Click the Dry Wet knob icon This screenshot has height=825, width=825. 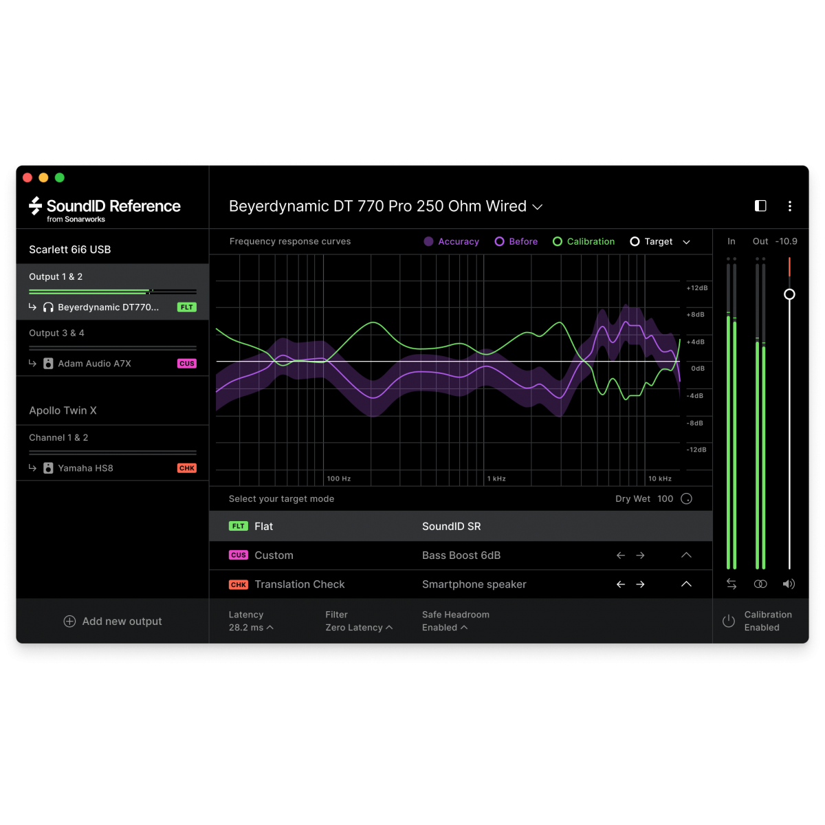coord(686,499)
